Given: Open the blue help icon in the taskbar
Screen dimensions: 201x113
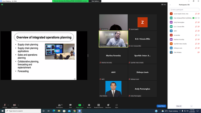Looking at the screenshot, I should point(156,111).
